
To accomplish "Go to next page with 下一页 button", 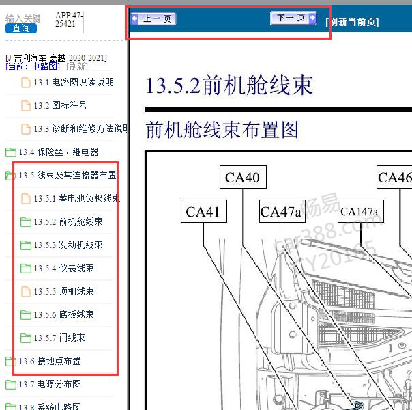I will (x=293, y=18).
